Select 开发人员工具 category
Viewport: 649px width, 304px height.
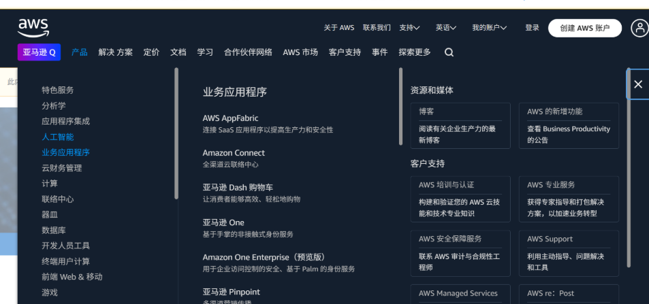(66, 246)
